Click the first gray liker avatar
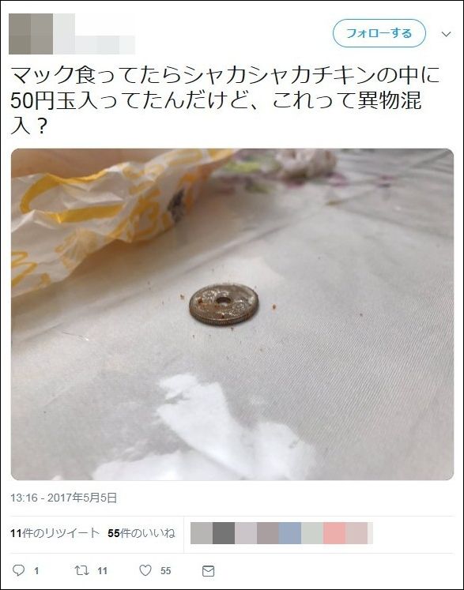The image size is (464, 590). 202,533
